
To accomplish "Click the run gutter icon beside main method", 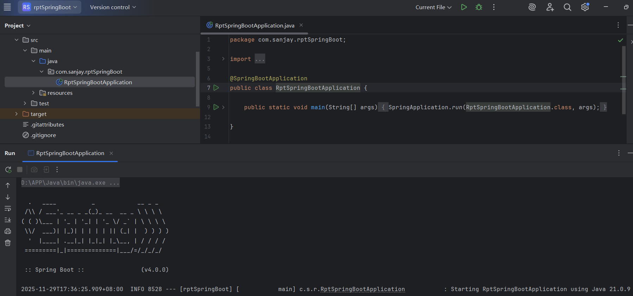I will pyautogui.click(x=216, y=107).
